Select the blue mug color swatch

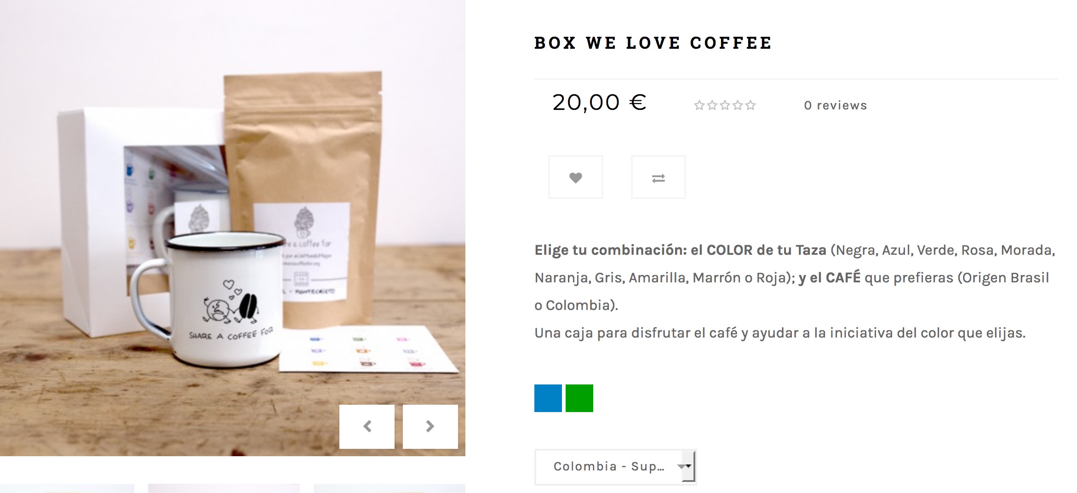click(548, 398)
